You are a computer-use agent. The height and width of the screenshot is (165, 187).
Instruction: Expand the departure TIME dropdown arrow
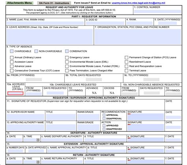pos(38,140)
